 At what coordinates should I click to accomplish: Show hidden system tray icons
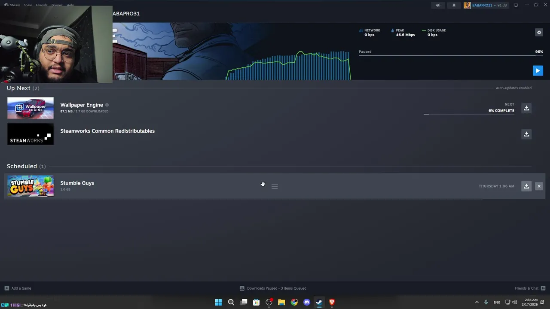(477, 302)
